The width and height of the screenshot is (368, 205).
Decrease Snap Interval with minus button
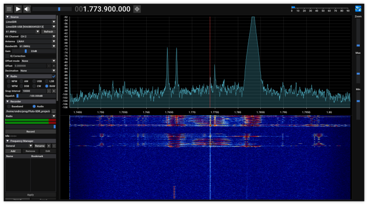[49, 91]
